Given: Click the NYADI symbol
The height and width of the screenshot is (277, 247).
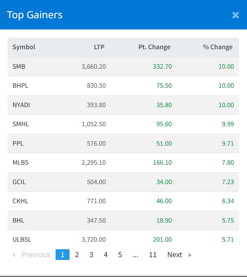Looking at the screenshot, I should [21, 105].
